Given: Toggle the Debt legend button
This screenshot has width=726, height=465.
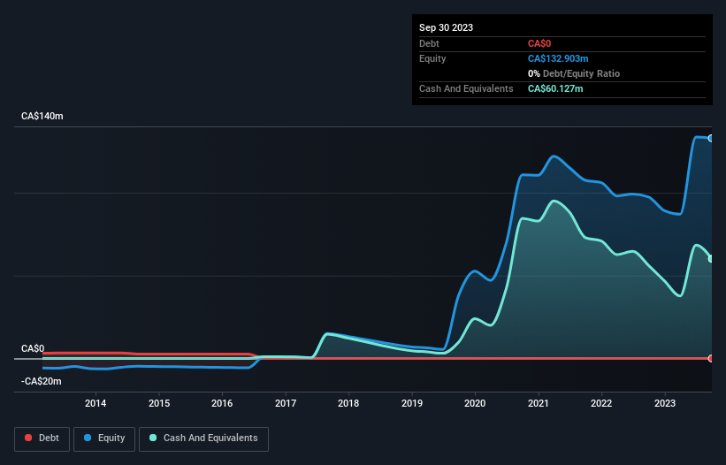Looking at the screenshot, I should click(x=42, y=438).
